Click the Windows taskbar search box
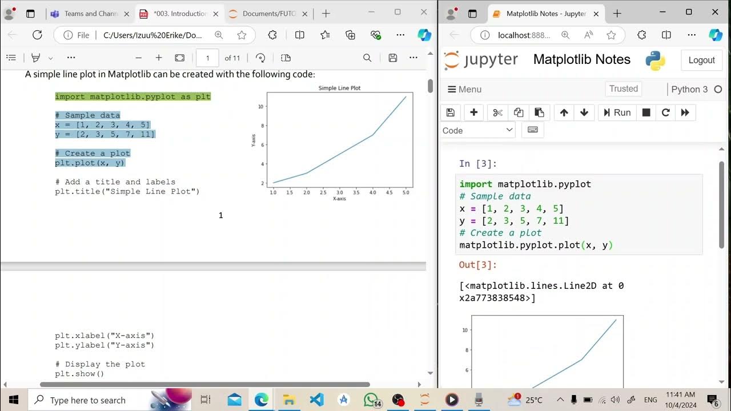 click(110, 400)
